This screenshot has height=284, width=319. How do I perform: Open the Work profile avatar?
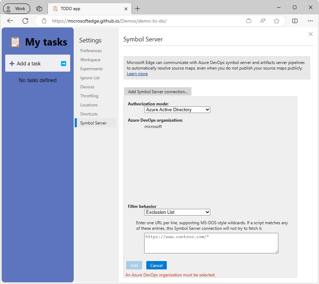click(x=10, y=8)
